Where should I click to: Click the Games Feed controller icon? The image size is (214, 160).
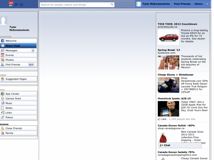click(2, 98)
